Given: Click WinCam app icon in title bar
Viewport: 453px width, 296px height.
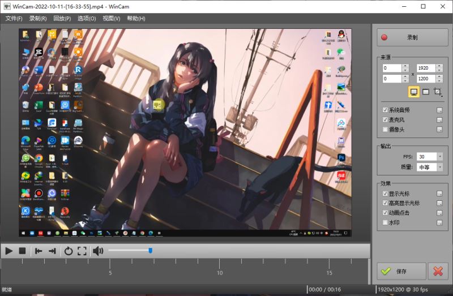Looking at the screenshot, I should tap(7, 6).
